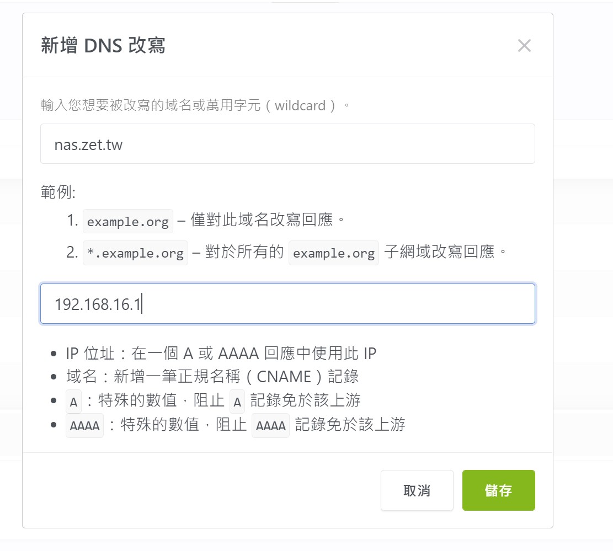Focus the IP field showing 192.168.16.1
This screenshot has height=551, width=613.
click(x=287, y=304)
